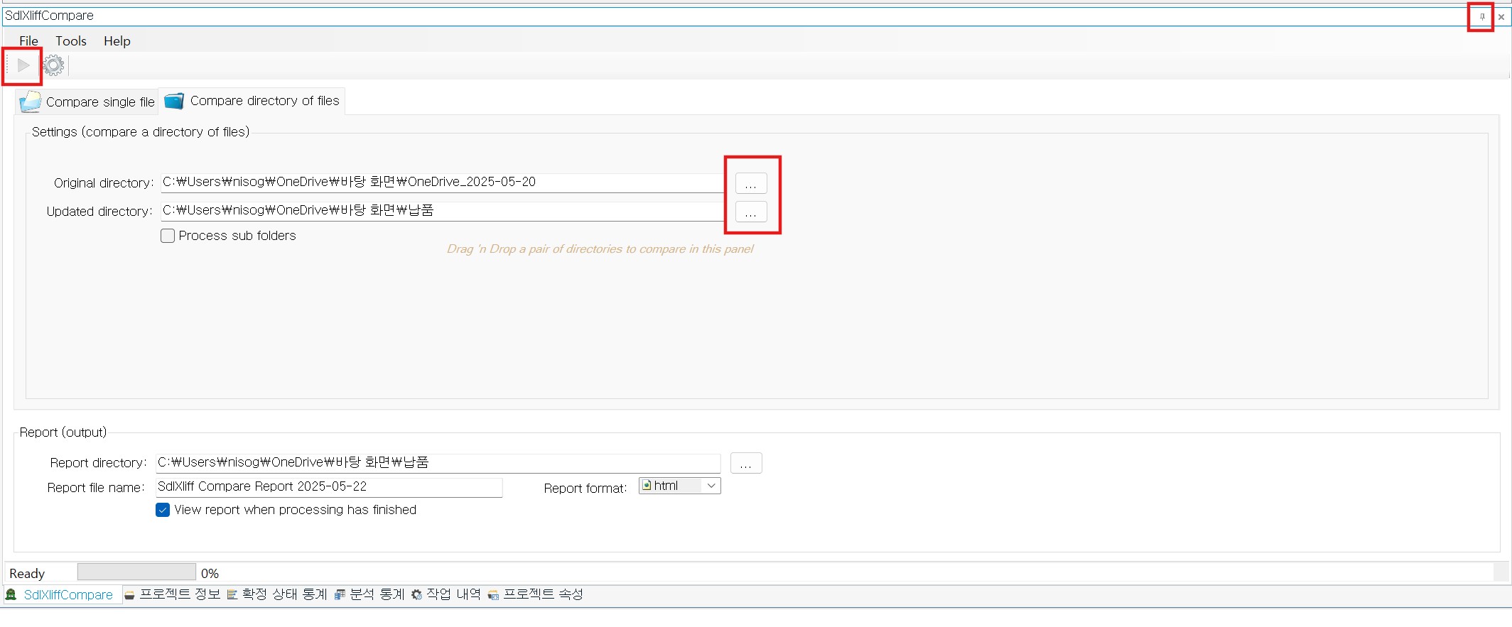
Task: Switch to Compare single file tab
Action: pyautogui.click(x=87, y=102)
